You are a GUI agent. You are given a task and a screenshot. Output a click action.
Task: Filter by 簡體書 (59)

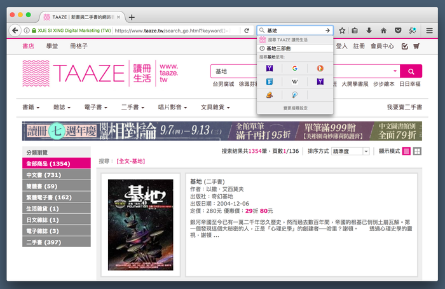[x=57, y=186]
